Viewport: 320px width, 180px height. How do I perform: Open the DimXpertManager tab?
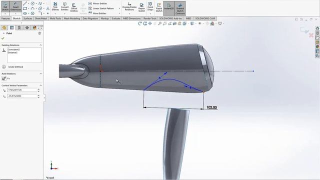coord(27,27)
